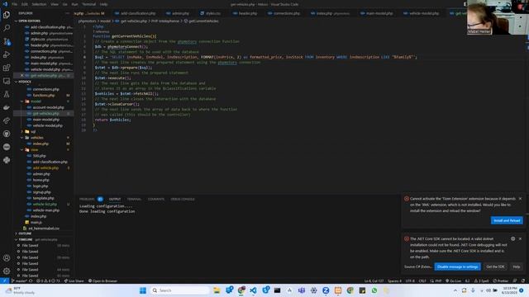Image resolution: width=529 pixels, height=297 pixels.
Task: Open the Manage gear menu
Action: click(7, 271)
